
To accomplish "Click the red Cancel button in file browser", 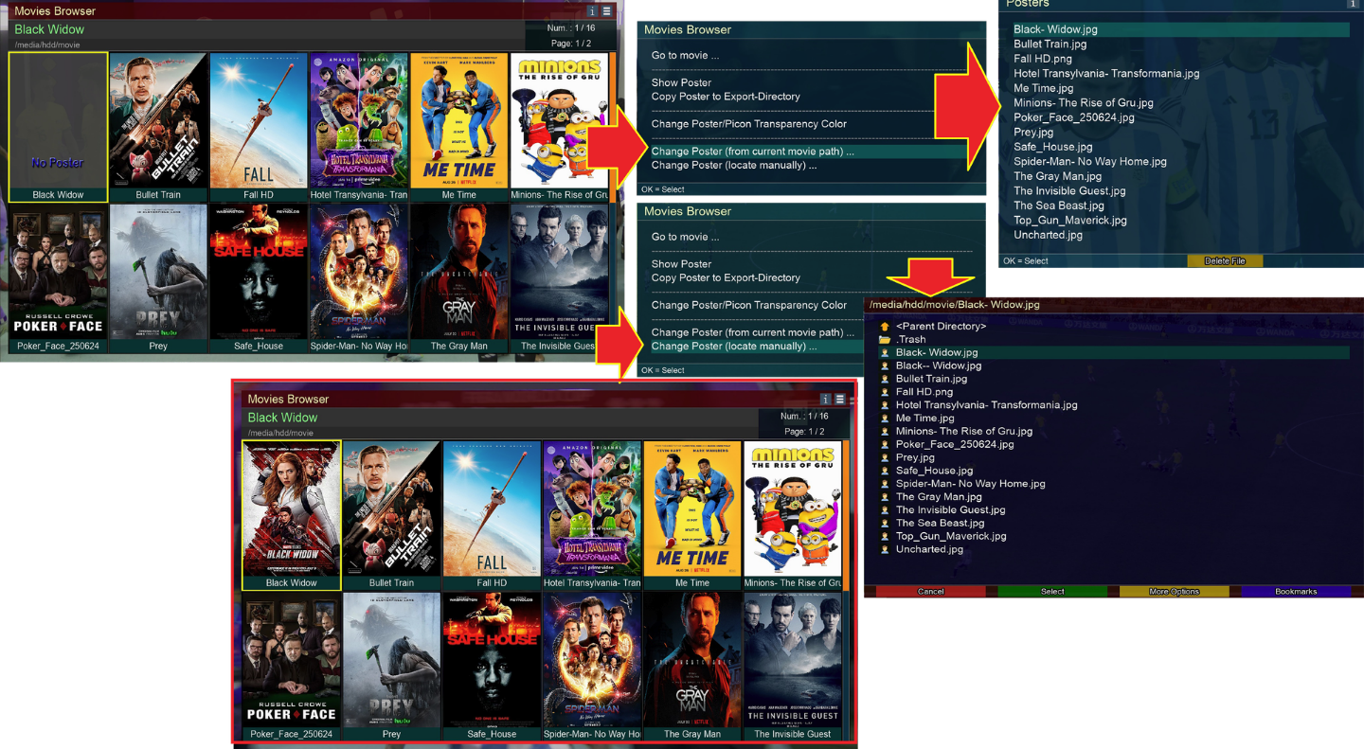I will pyautogui.click(x=931, y=592).
